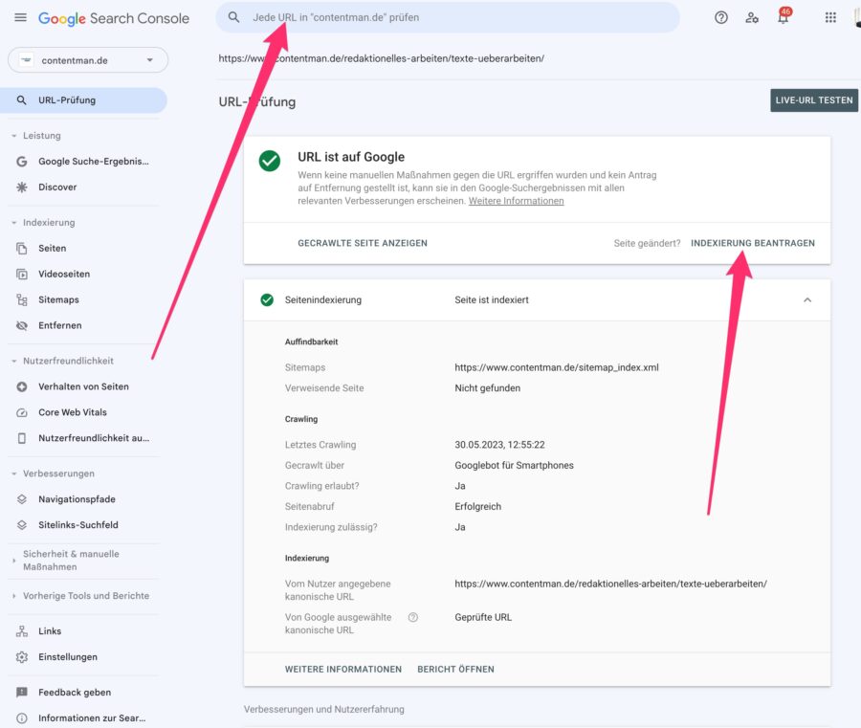Click the inspected URL below search bar

click(381, 58)
